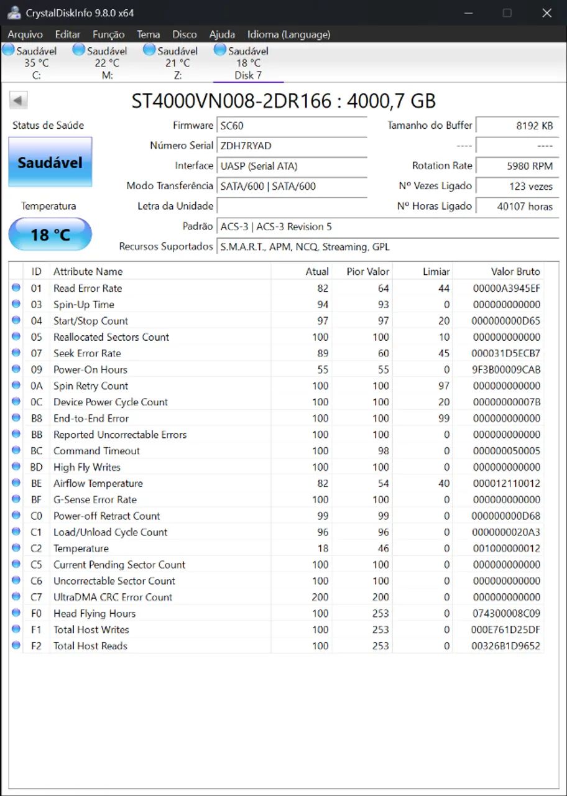Click raw value 9F3B00009CAB in Power-On Hours row
567x796 pixels.
[x=506, y=369]
